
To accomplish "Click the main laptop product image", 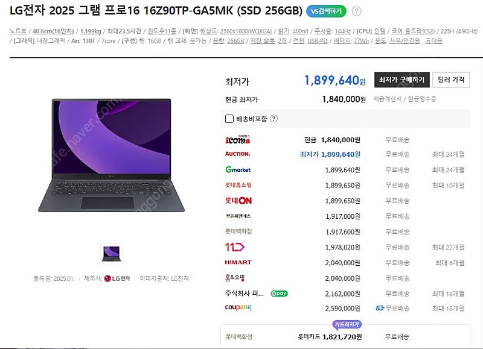I will coord(111,156).
